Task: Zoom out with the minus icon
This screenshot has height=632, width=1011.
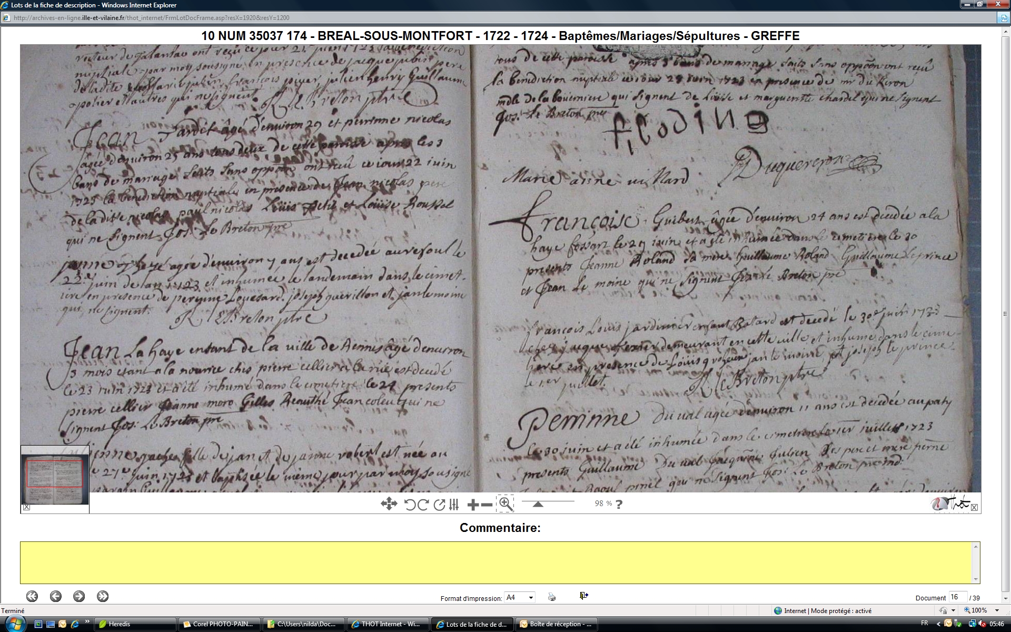Action: click(487, 505)
